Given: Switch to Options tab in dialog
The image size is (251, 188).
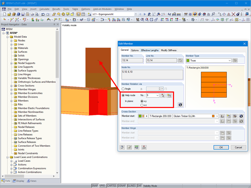Looking at the screenshot, I should [135, 50].
